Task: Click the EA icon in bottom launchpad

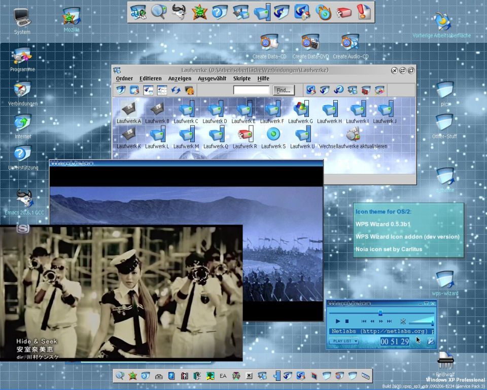Action: (x=223, y=376)
